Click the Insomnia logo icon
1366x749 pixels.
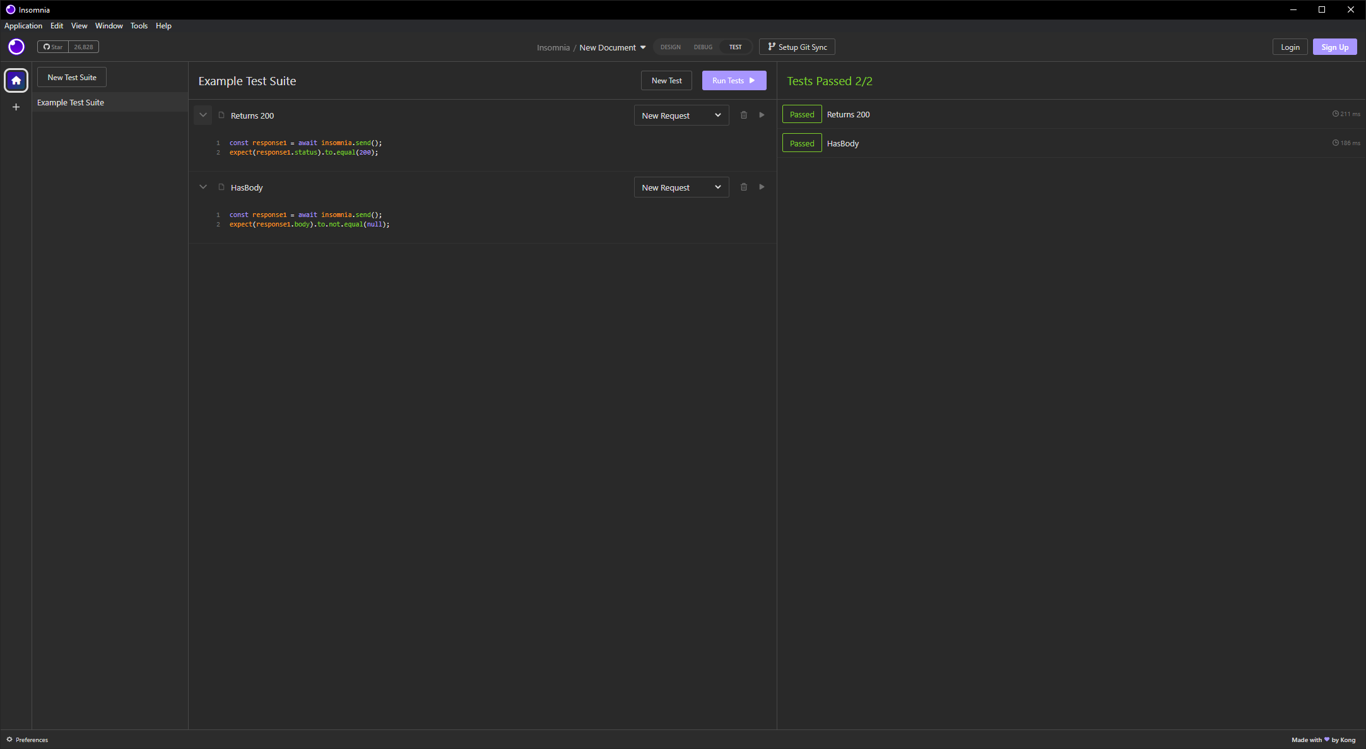(x=16, y=47)
